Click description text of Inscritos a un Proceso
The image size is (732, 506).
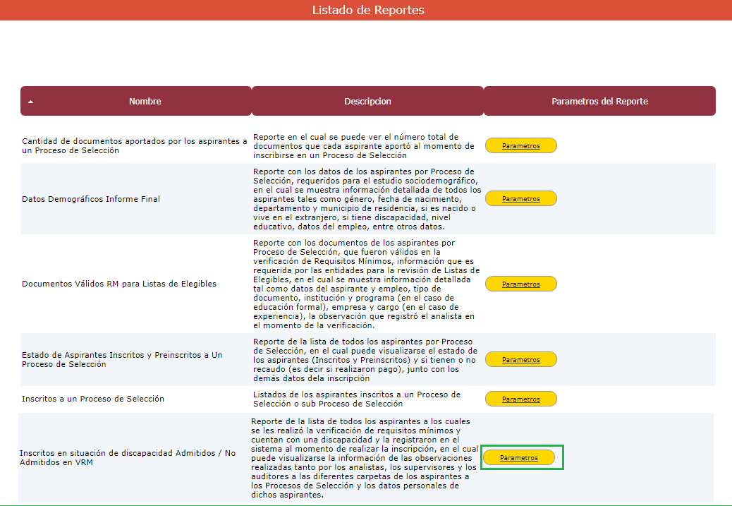(357, 399)
